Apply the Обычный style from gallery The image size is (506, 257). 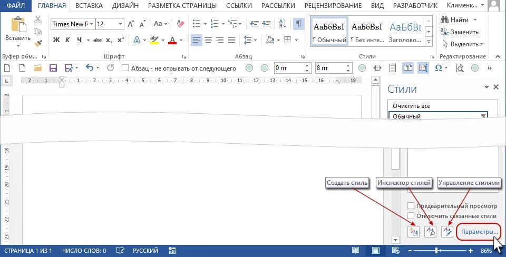(329, 32)
